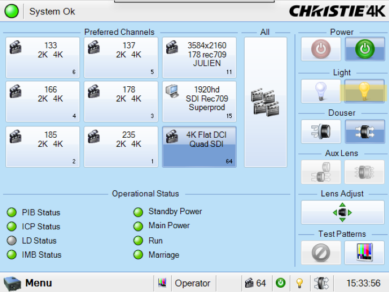Click the test pattern icon in status bar
Image resolution: width=389 pixels, height=292 pixels.
coord(163,283)
